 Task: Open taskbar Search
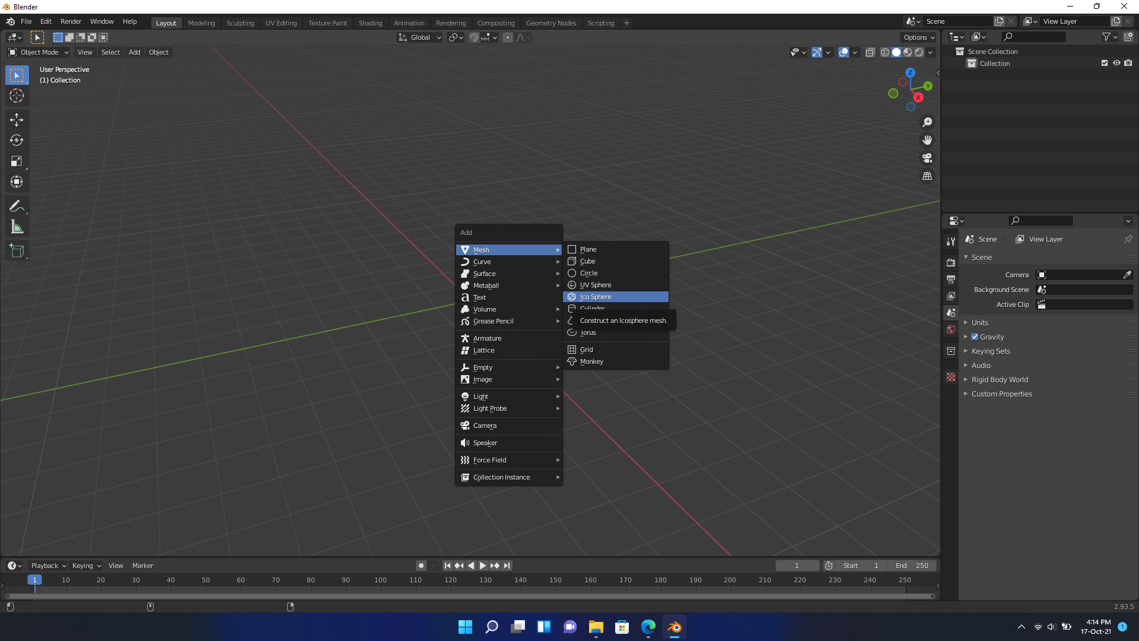[x=492, y=627]
